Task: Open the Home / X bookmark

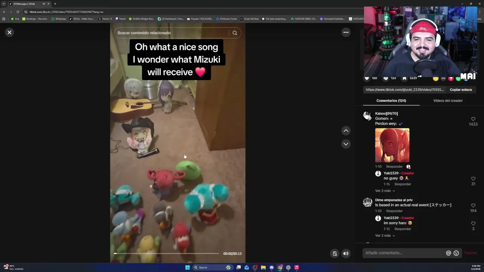Action: pyautogui.click(x=105, y=19)
